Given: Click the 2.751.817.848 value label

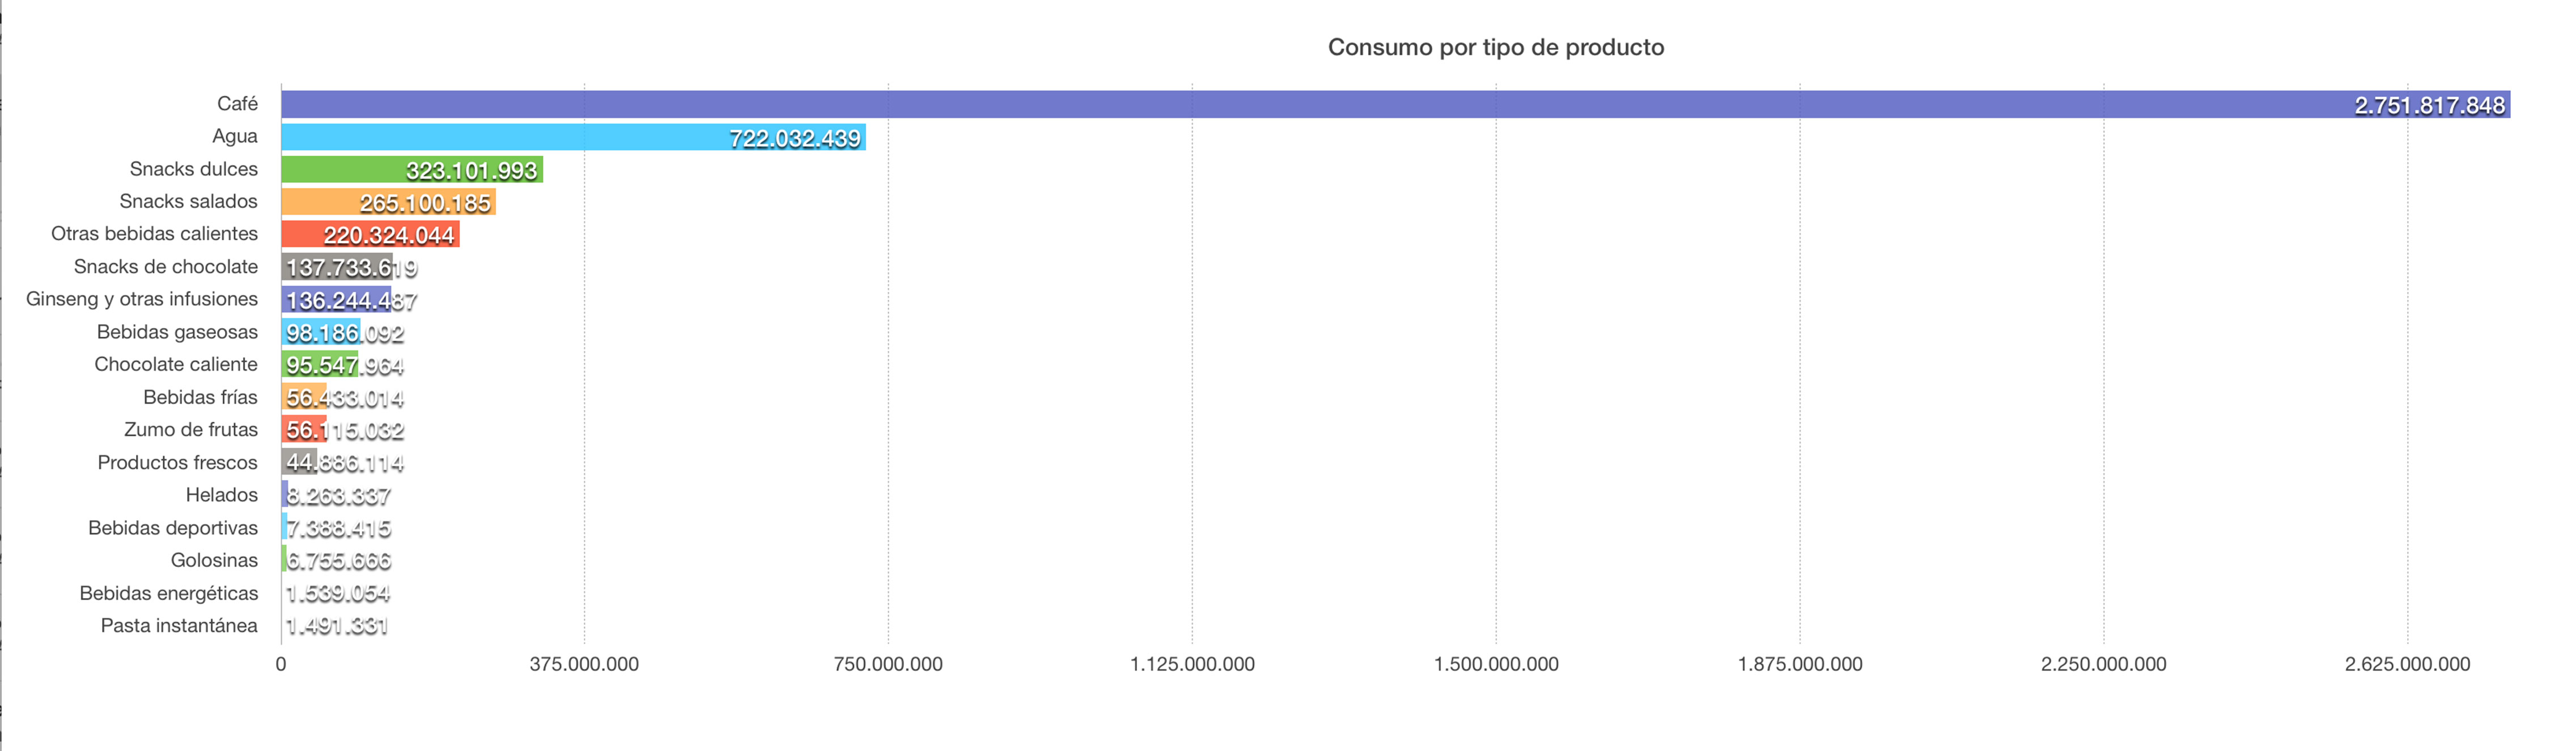Looking at the screenshot, I should 2429,106.
